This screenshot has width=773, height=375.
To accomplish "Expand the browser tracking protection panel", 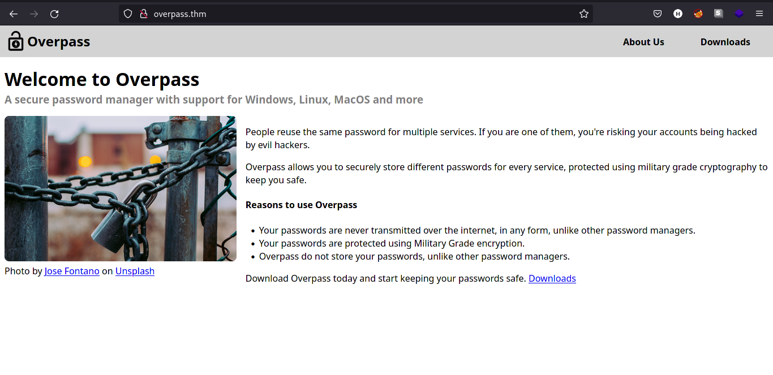I will pyautogui.click(x=128, y=14).
